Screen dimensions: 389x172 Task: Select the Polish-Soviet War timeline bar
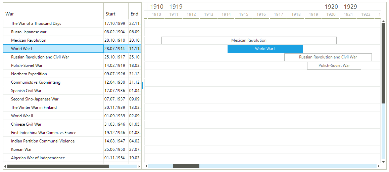[334, 66]
